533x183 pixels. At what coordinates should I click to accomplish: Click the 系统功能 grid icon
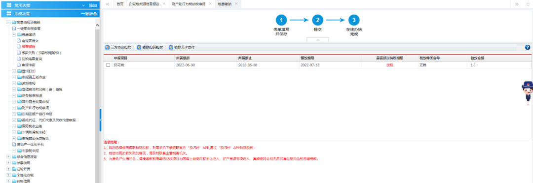tap(9, 14)
